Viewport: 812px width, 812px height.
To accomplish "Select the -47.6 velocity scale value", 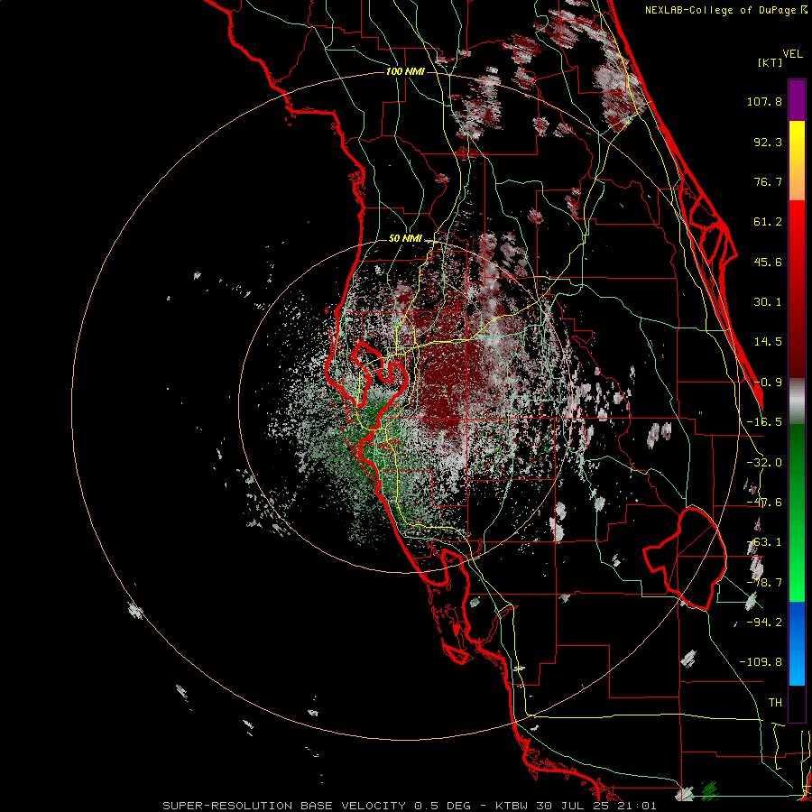I will (x=764, y=503).
